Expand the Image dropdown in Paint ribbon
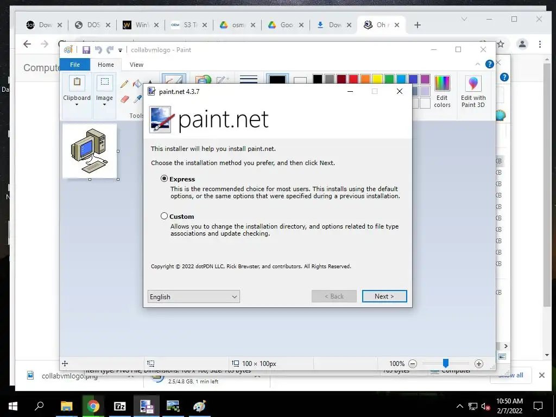 [x=104, y=101]
